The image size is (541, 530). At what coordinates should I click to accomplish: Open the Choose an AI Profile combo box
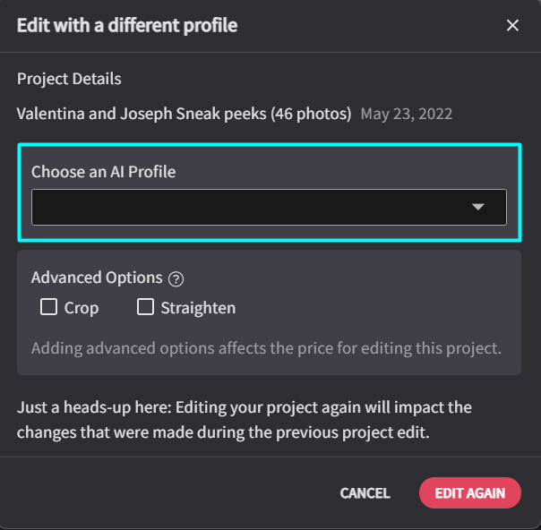coord(269,207)
